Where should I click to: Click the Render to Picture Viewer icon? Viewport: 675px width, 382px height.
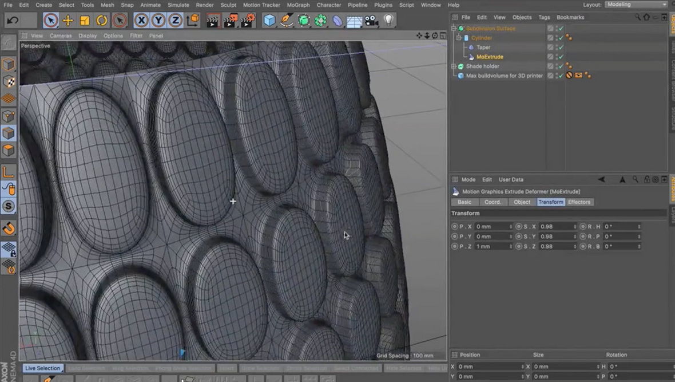point(231,20)
